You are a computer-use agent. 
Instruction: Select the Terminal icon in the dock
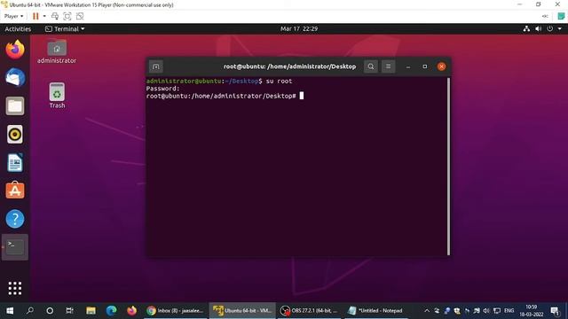pyautogui.click(x=15, y=247)
